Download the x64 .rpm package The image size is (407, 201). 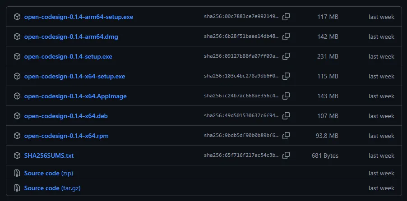(66, 136)
